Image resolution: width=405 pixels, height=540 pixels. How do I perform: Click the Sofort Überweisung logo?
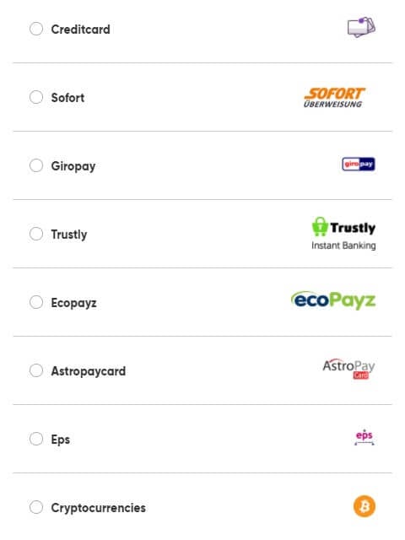pyautogui.click(x=334, y=97)
